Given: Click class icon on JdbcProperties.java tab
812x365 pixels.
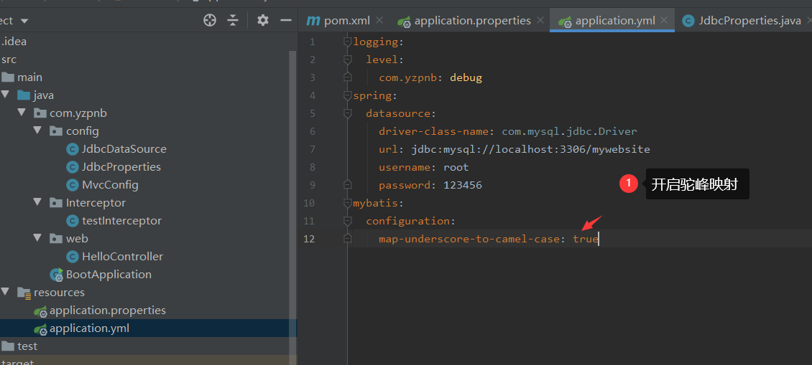Looking at the screenshot, I should 688,21.
